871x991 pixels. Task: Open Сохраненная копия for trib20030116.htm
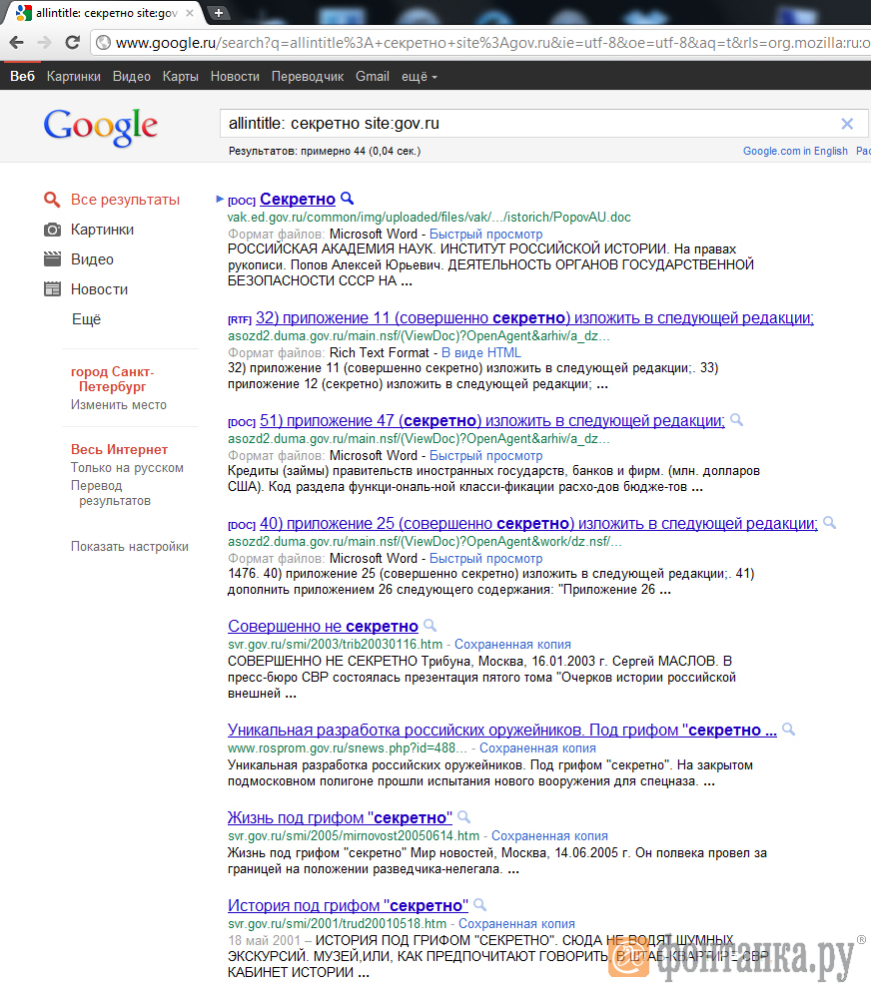(512, 644)
